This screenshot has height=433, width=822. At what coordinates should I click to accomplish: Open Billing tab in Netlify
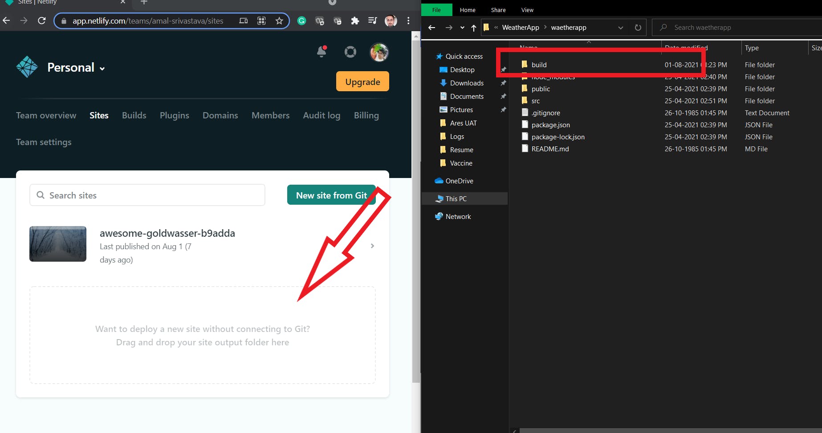pyautogui.click(x=366, y=115)
